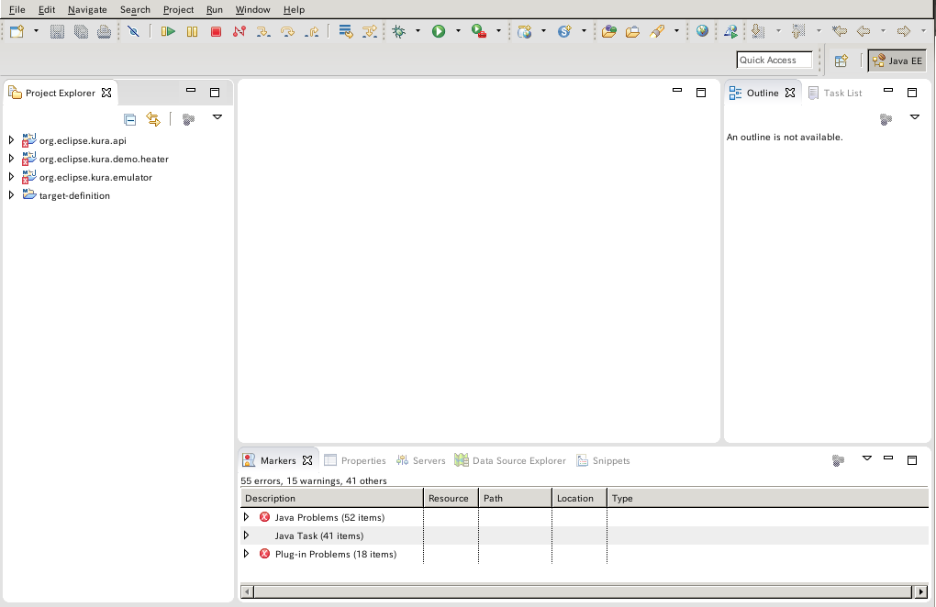The width and height of the screenshot is (936, 607).
Task: Click the Step Into icon
Action: point(263,31)
